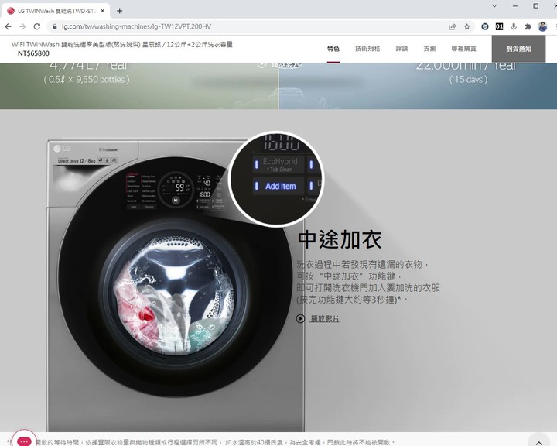This screenshot has height=446, width=557.
Task: Reload the LG washing machine page
Action: coord(37,26)
